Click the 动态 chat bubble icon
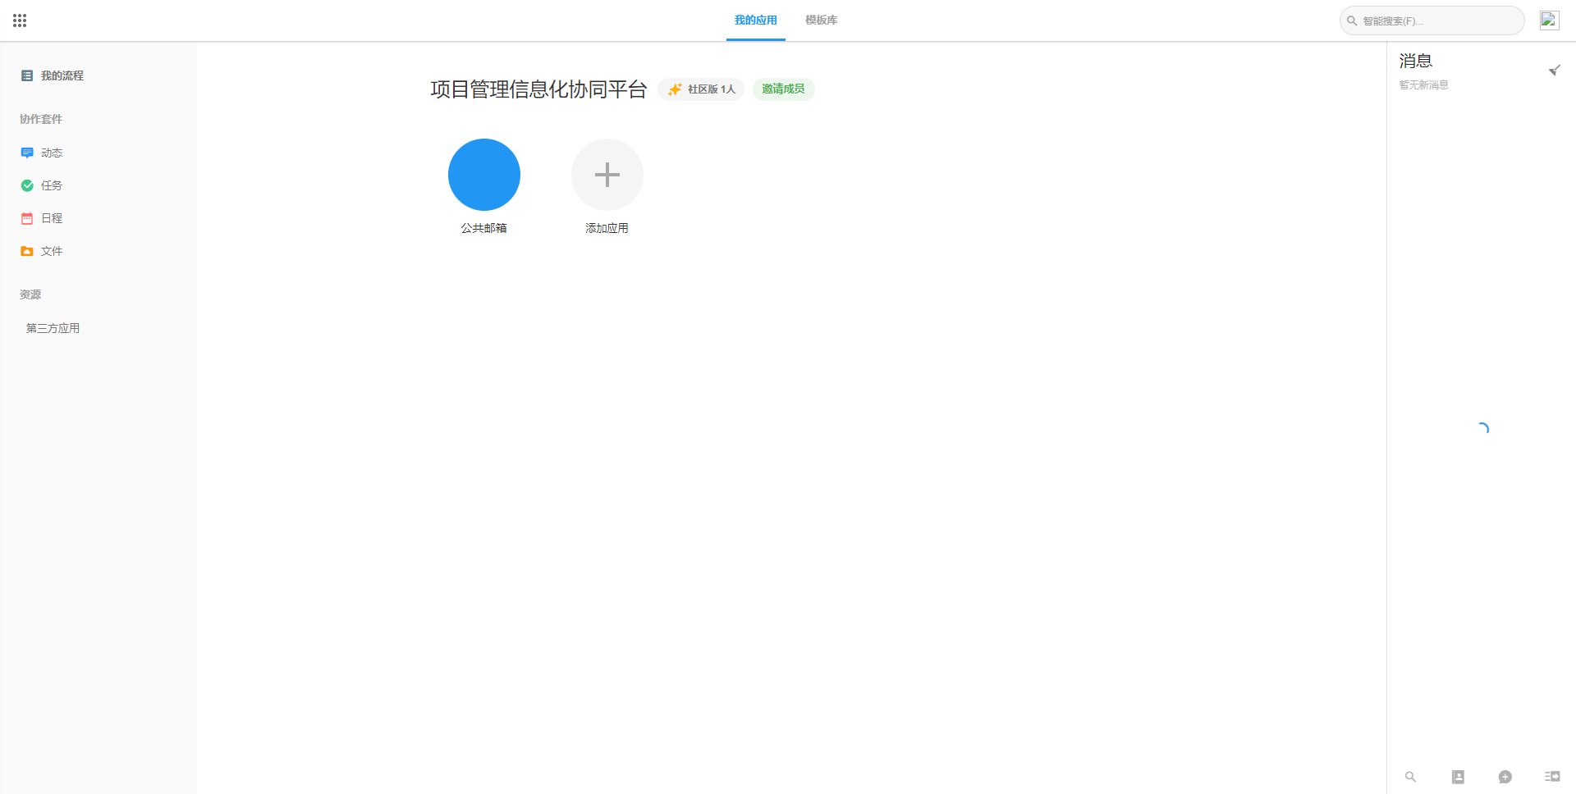Image resolution: width=1576 pixels, height=794 pixels. pos(27,153)
